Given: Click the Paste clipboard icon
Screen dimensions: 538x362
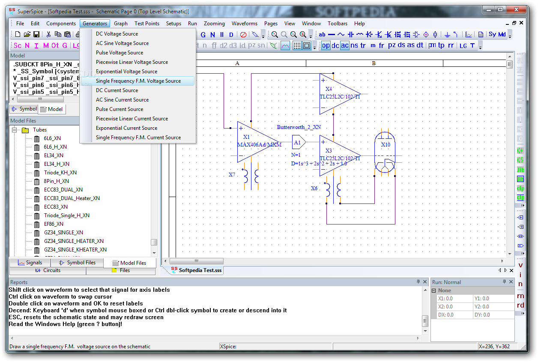Looking at the screenshot, I should tap(67, 34).
